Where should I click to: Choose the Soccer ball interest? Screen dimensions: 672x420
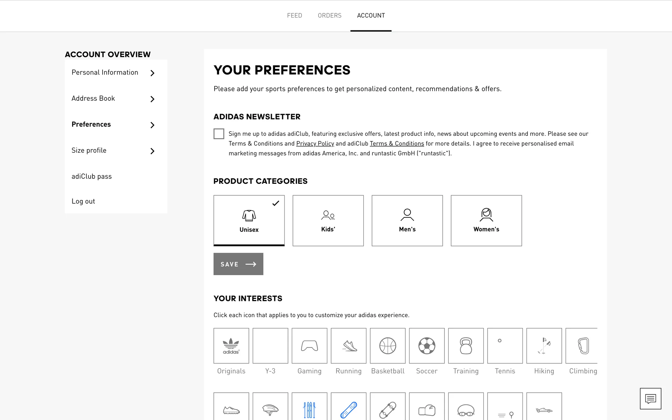(427, 346)
